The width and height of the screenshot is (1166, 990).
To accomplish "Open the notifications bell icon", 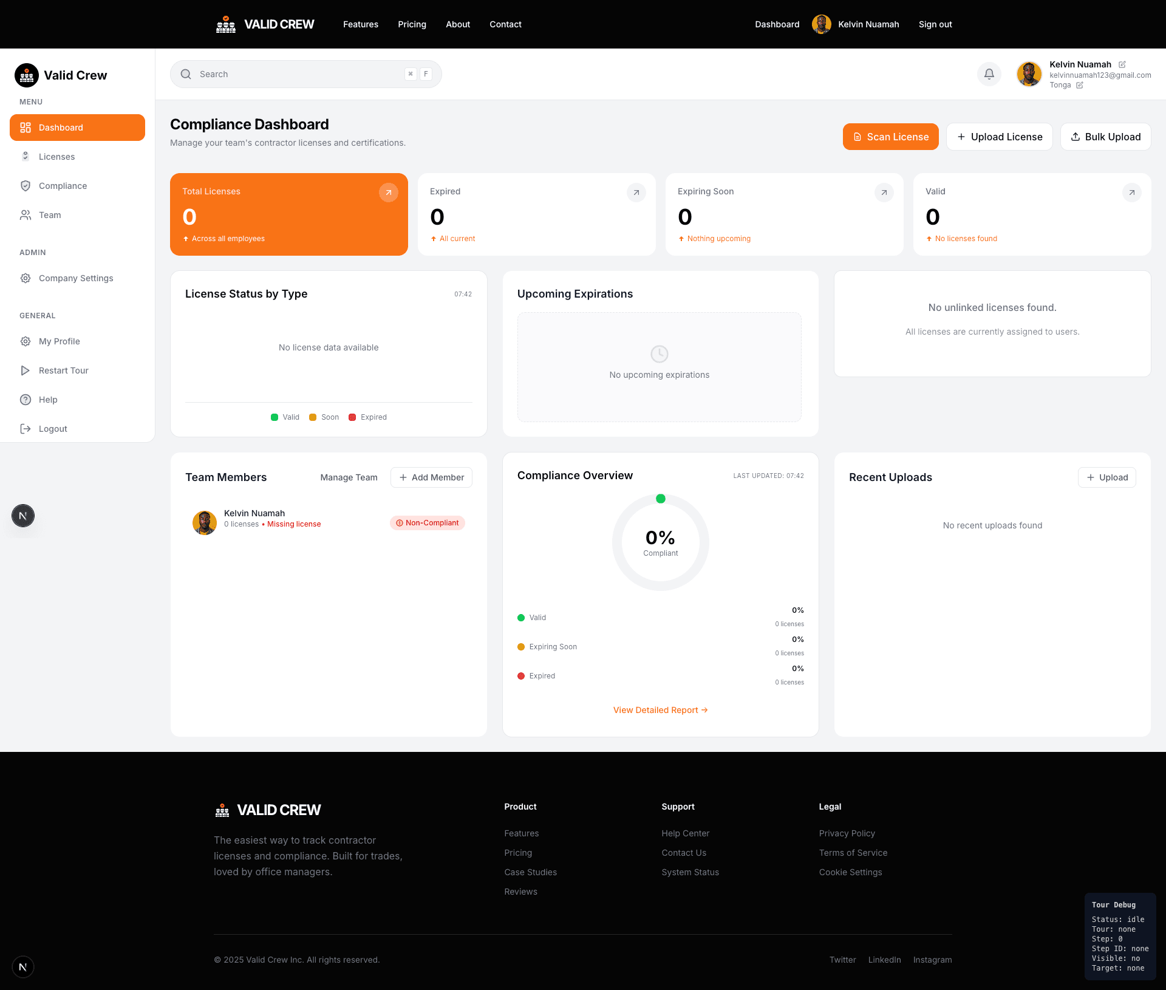I will point(989,73).
